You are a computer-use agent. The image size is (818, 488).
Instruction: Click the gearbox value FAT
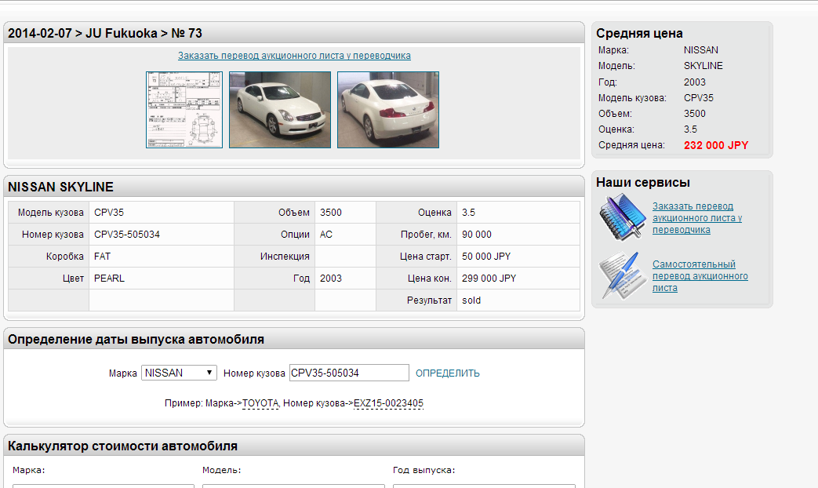pyautogui.click(x=102, y=257)
